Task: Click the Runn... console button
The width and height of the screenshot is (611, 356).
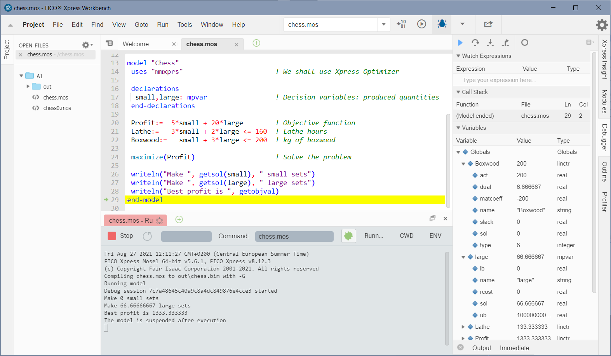Action: coord(374,236)
